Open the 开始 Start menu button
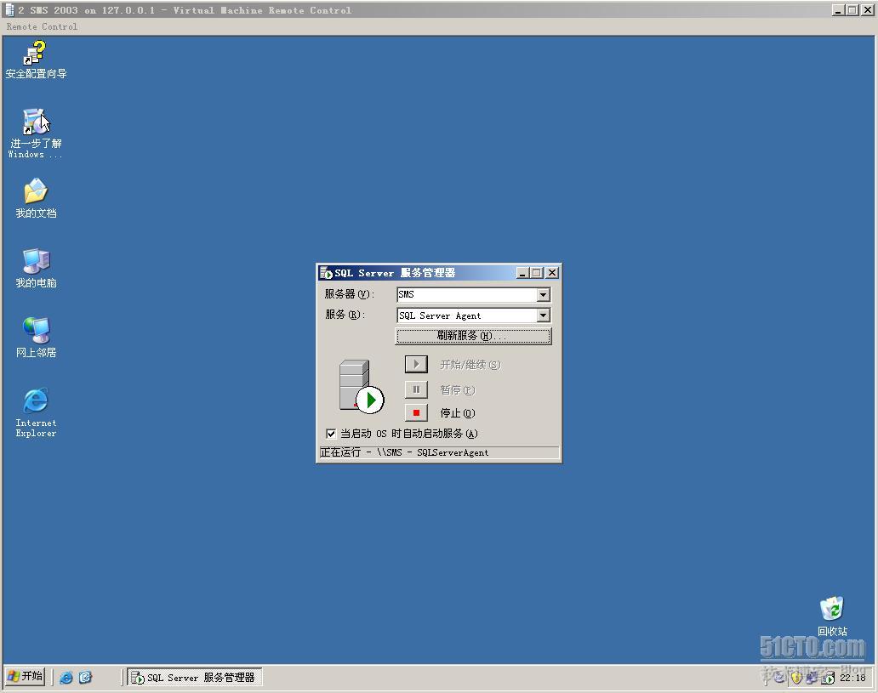 click(x=26, y=676)
